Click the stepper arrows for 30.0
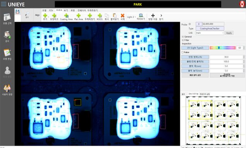Screen dimensions: 246x148 [x=244, y=57]
